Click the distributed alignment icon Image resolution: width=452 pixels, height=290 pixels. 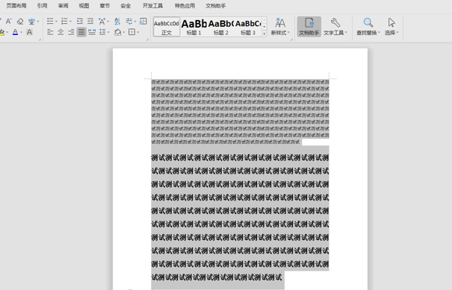tap(92, 32)
